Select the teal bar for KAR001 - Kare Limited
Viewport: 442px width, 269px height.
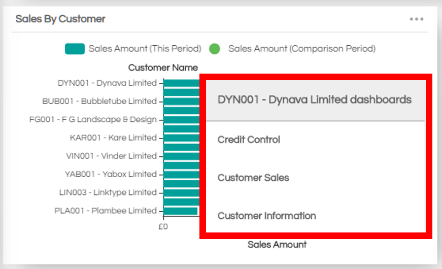(x=181, y=138)
